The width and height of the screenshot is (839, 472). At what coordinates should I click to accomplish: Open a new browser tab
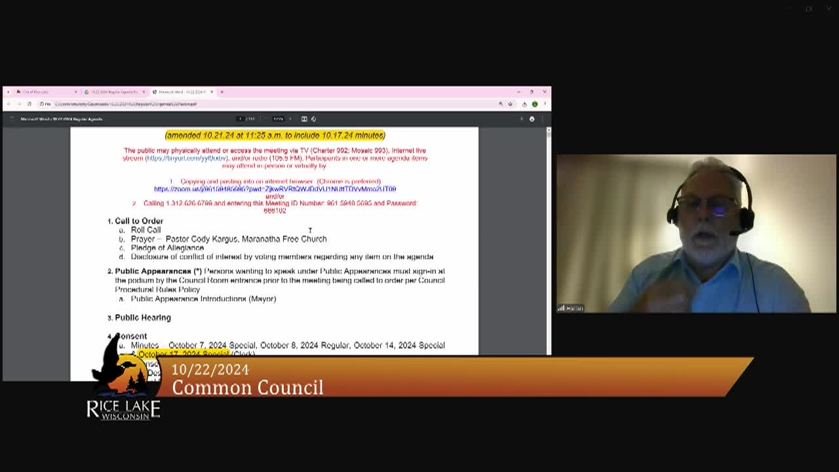pyautogui.click(x=222, y=92)
